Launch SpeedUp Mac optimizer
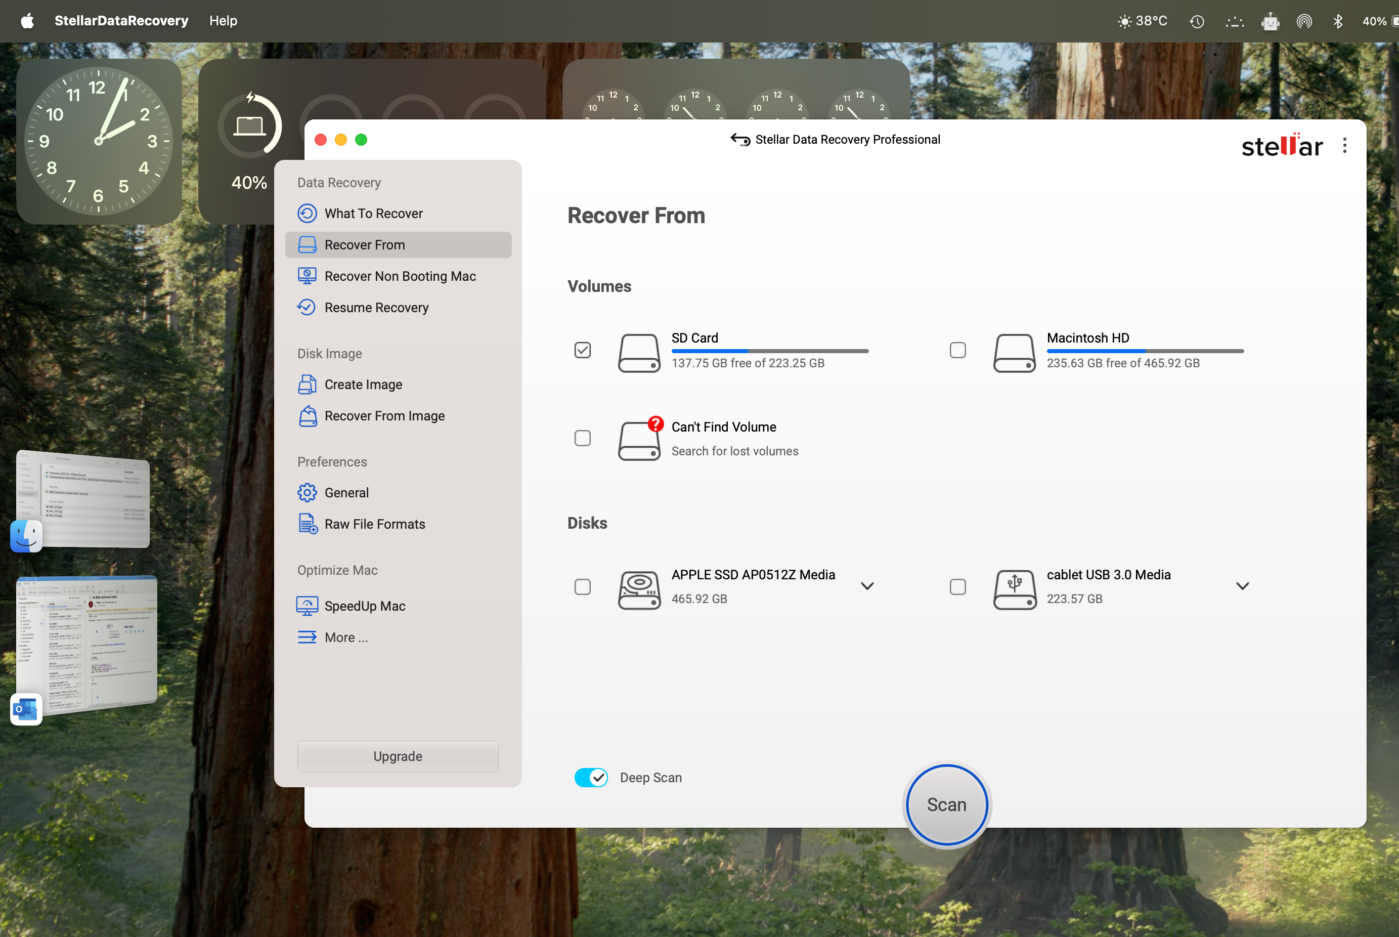This screenshot has height=937, width=1399. pos(364,606)
